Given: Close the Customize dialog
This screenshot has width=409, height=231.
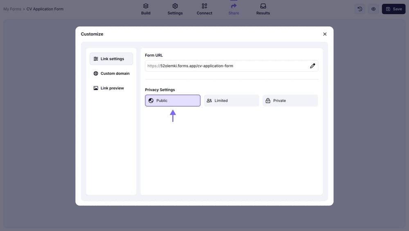Looking at the screenshot, I should (325, 34).
